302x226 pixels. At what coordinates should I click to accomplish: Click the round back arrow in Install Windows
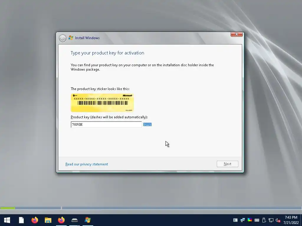[x=63, y=38]
